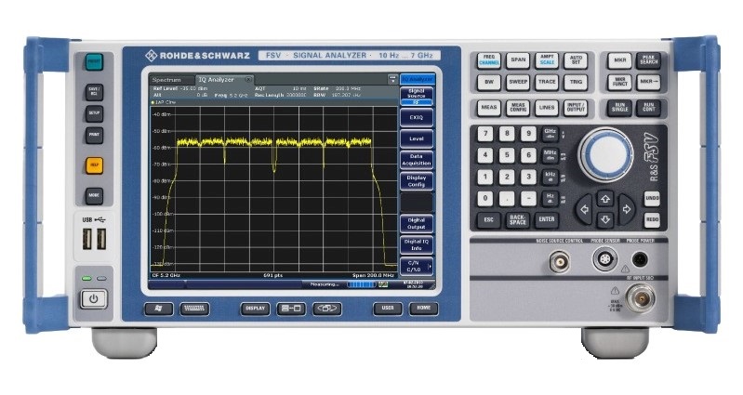Expand the C/N softkey submenu

click(417, 266)
